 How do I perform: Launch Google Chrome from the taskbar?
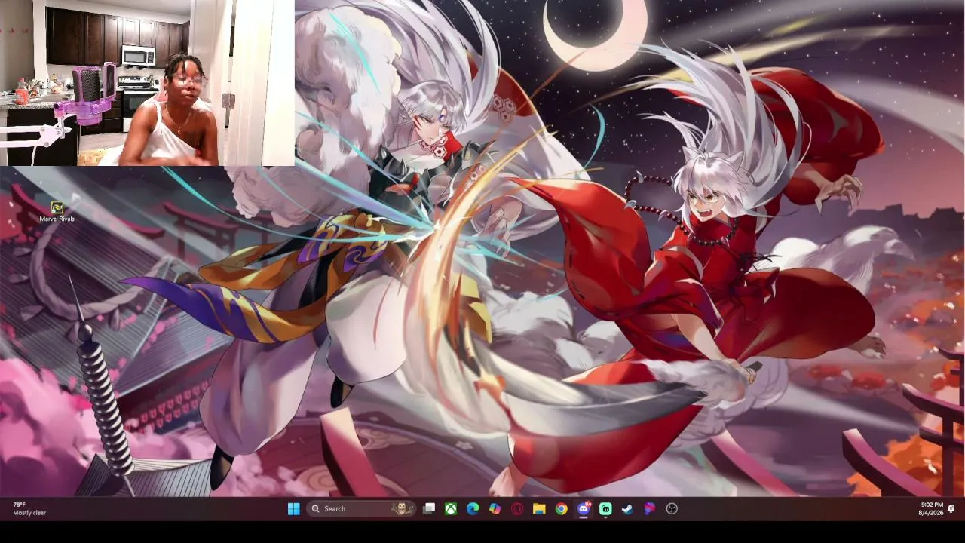[x=561, y=509]
